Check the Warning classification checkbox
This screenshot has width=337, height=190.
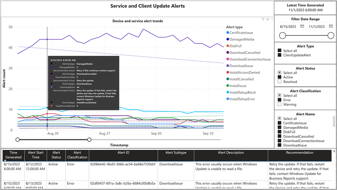[279, 104]
